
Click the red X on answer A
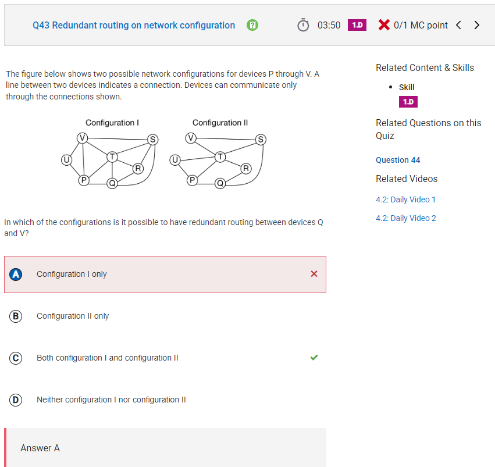(x=314, y=274)
